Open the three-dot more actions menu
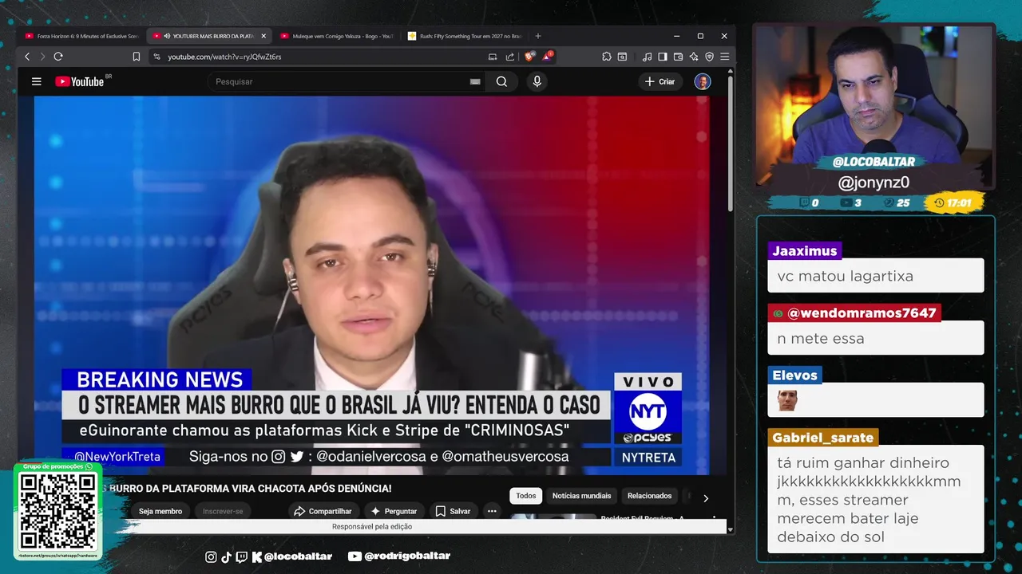This screenshot has width=1022, height=574. pyautogui.click(x=492, y=511)
